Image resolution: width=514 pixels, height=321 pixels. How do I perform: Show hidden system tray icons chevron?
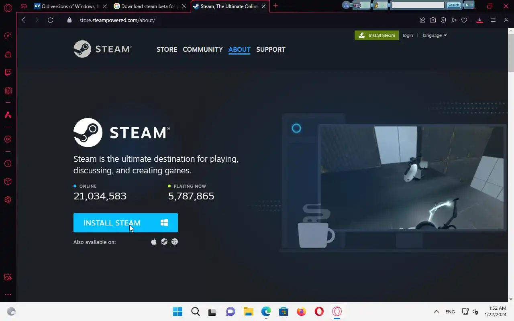point(436,311)
